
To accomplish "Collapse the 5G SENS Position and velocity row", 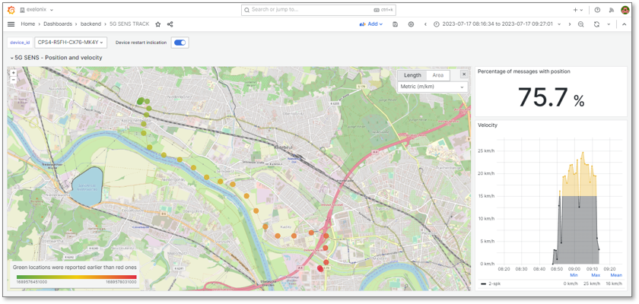I will pyautogui.click(x=56, y=58).
